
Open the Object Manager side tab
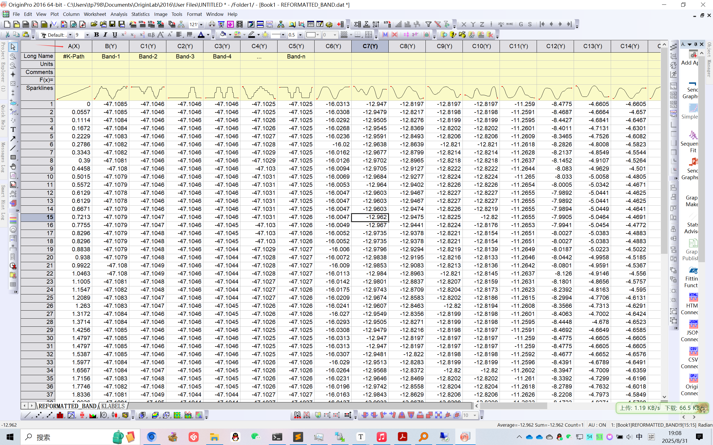709,60
